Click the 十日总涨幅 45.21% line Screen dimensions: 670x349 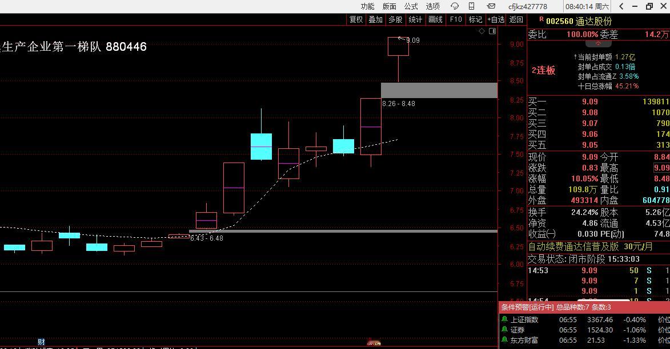pos(608,86)
